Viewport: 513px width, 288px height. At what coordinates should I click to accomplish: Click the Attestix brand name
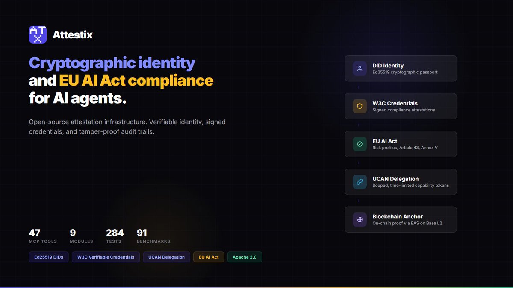(73, 35)
